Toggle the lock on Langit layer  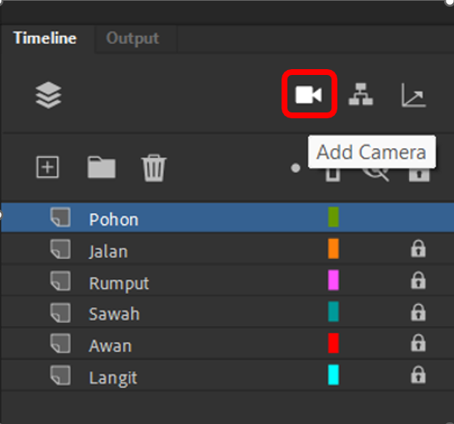418,375
